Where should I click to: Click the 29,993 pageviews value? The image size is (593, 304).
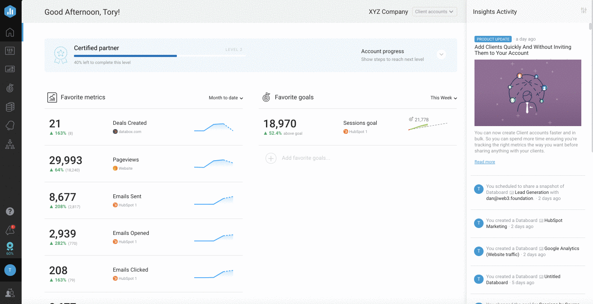pos(66,160)
